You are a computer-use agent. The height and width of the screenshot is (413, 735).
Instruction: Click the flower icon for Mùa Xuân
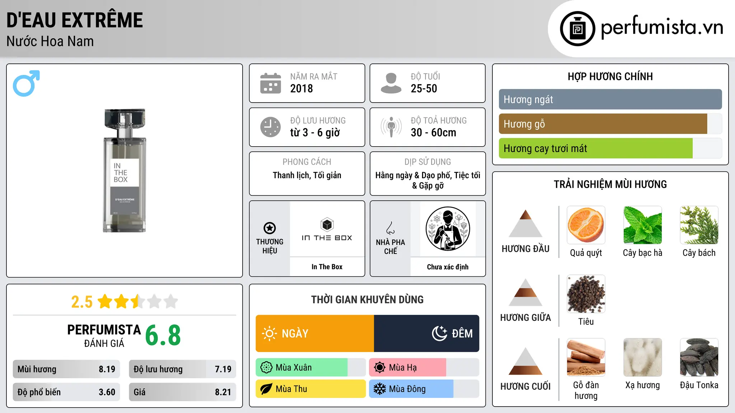(266, 367)
